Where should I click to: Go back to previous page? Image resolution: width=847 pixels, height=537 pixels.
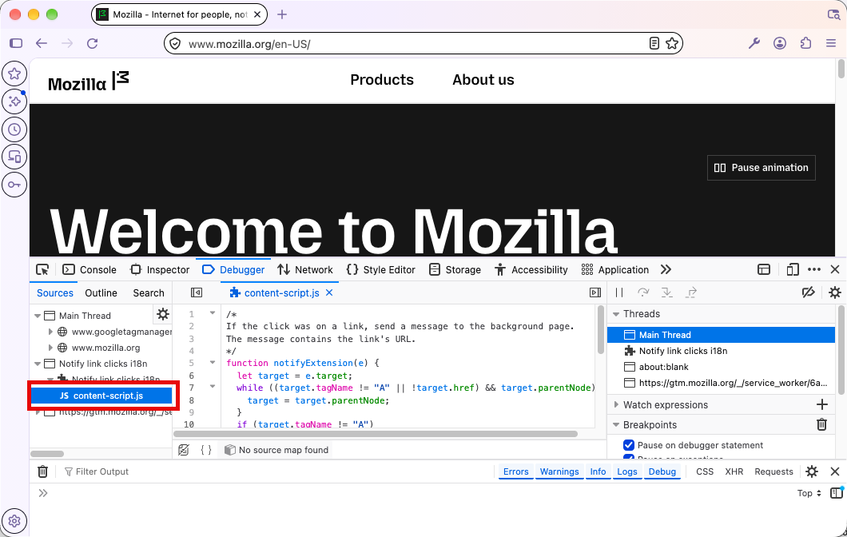(x=42, y=43)
